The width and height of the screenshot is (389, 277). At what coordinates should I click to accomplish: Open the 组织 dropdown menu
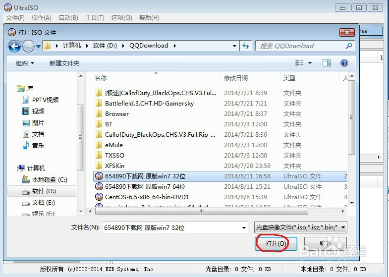[x=25, y=63]
